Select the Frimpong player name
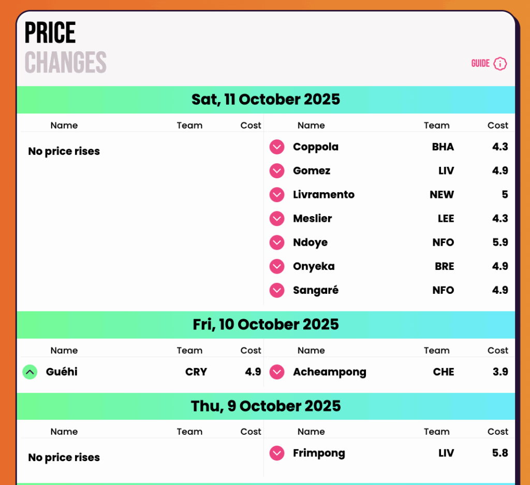 click(319, 453)
